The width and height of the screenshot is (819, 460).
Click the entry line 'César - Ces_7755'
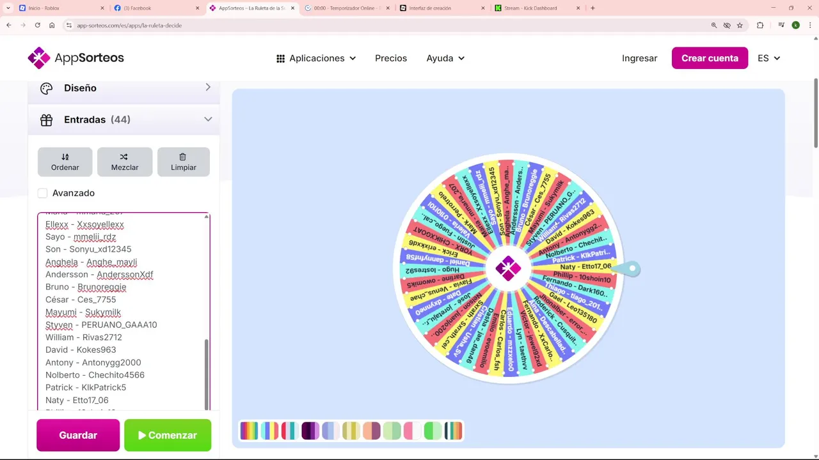[81, 300]
